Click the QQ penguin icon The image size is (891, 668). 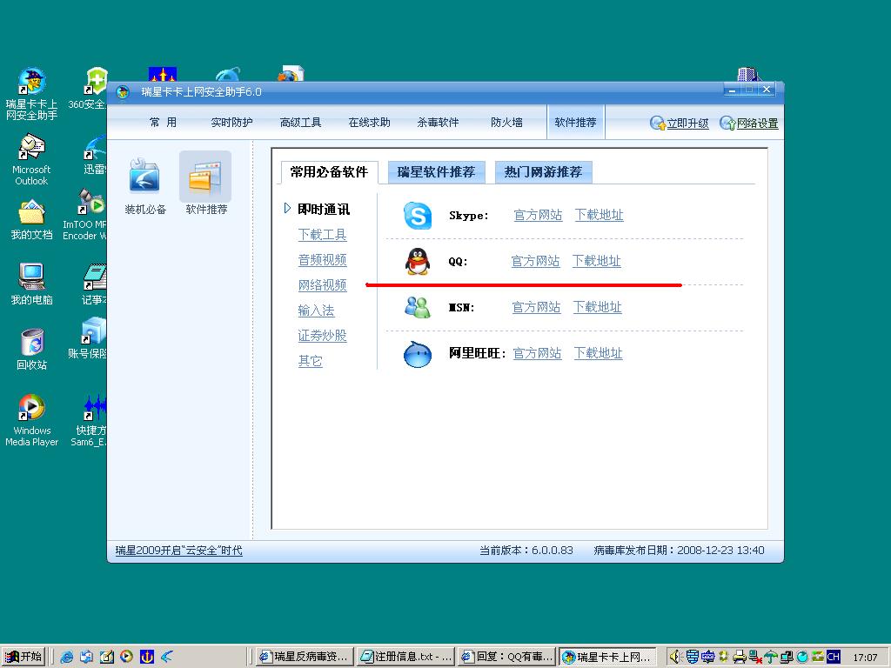pyautogui.click(x=418, y=261)
